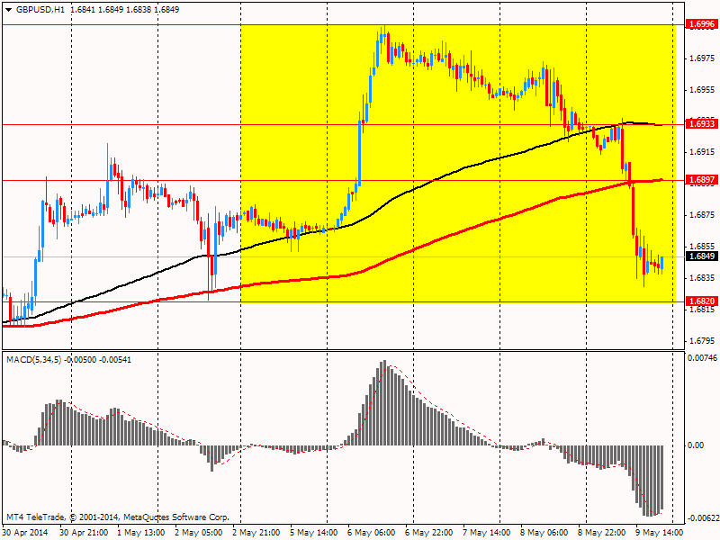Click the 1.6835 price axis value
The width and height of the screenshot is (720, 540).
tap(702, 278)
